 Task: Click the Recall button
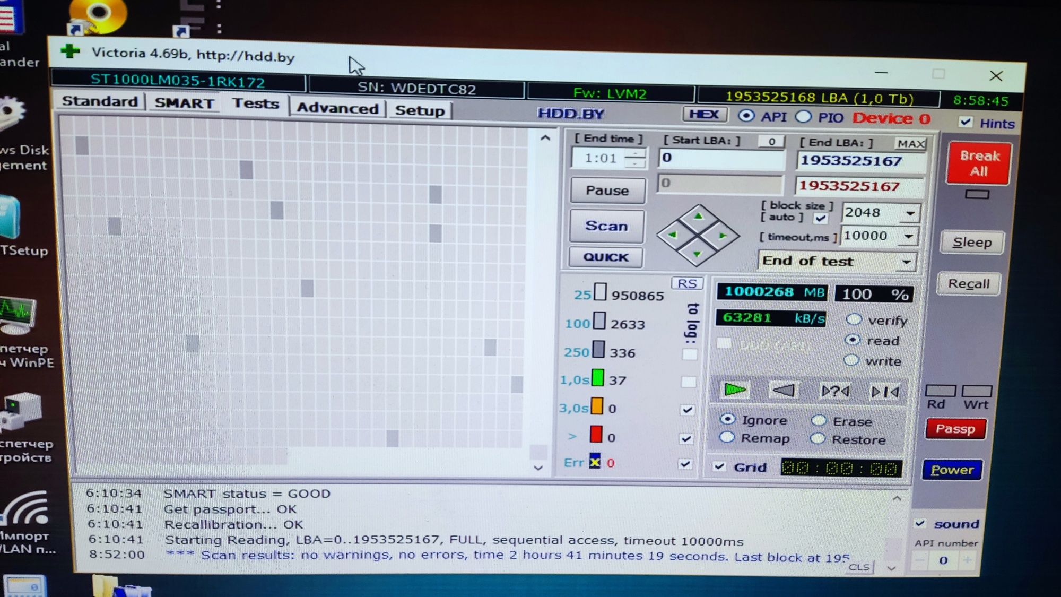[968, 284]
